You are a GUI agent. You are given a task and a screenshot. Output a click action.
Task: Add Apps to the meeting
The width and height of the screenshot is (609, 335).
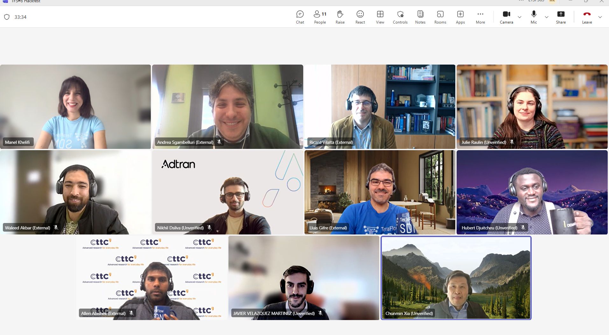pos(460,17)
